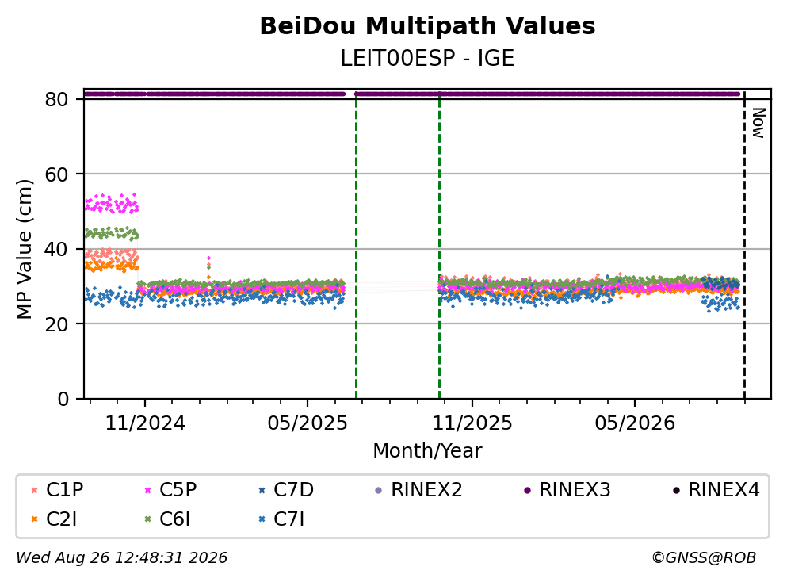Click the chart title BeiDou Multipath Values

pyautogui.click(x=427, y=26)
